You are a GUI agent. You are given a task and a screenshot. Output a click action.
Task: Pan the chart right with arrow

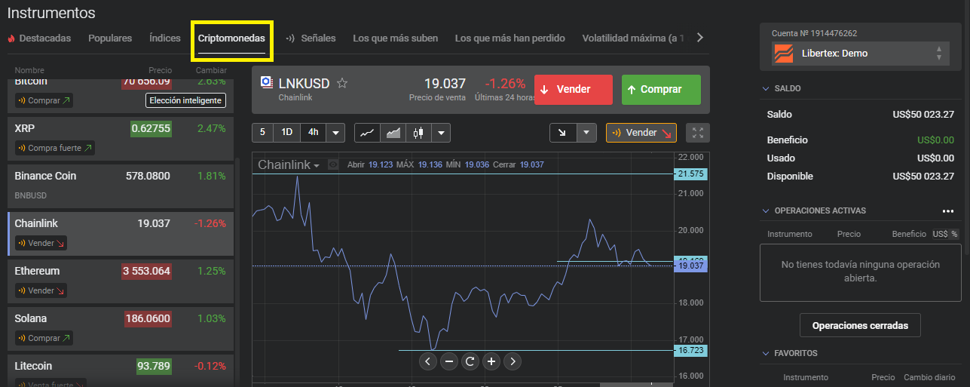[513, 361]
